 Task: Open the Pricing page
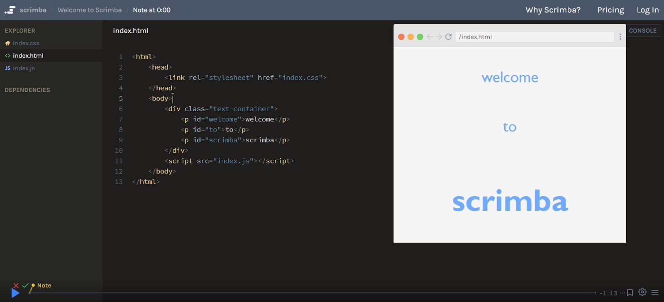[x=610, y=10]
